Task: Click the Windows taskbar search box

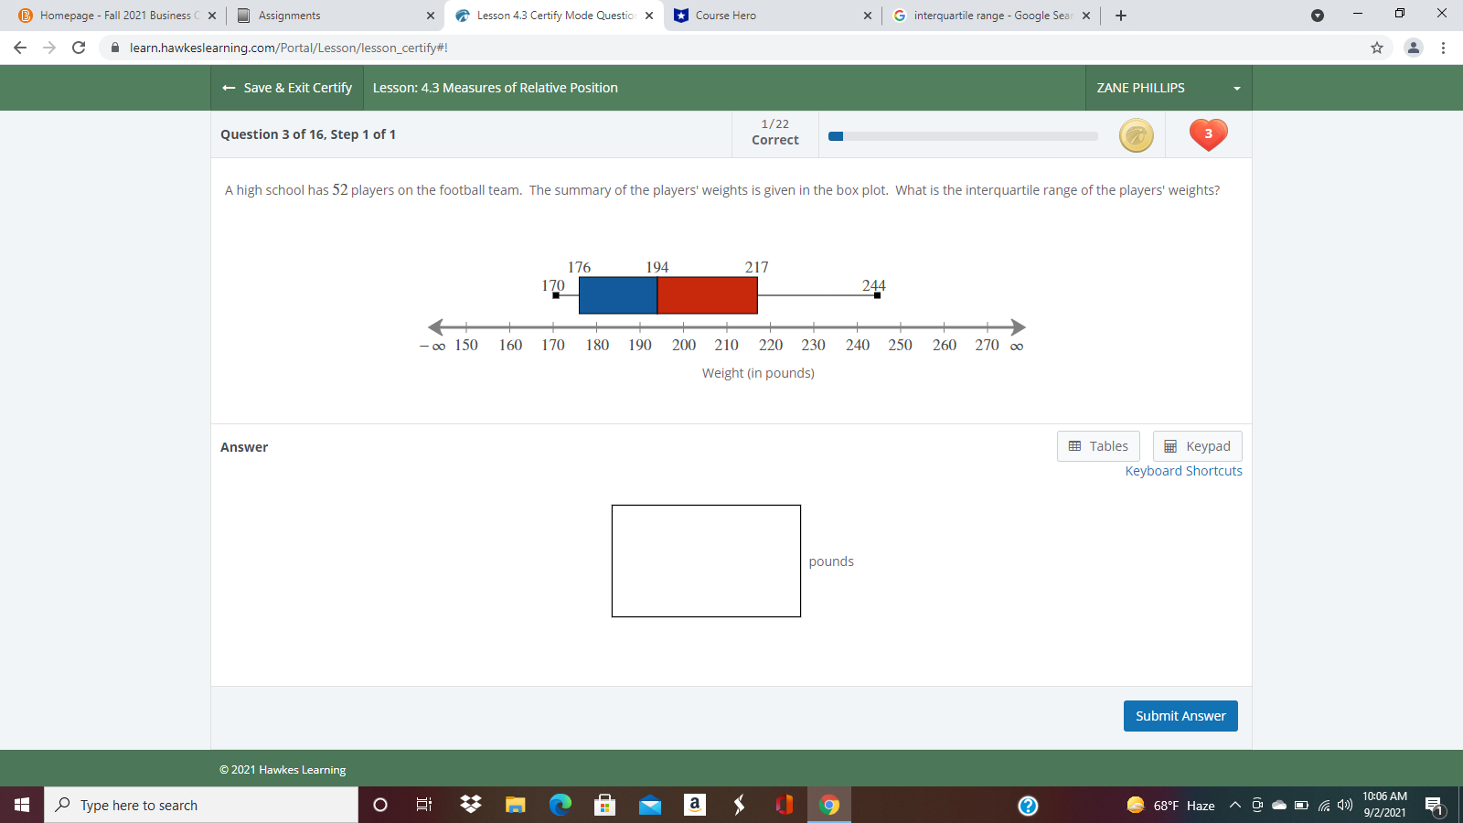Action: pos(201,805)
